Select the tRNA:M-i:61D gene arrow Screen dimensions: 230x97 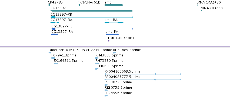coord(79,5)
